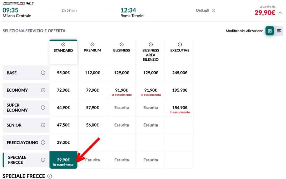Click info icon beside SPECIALE FRECCE heading

point(50,176)
